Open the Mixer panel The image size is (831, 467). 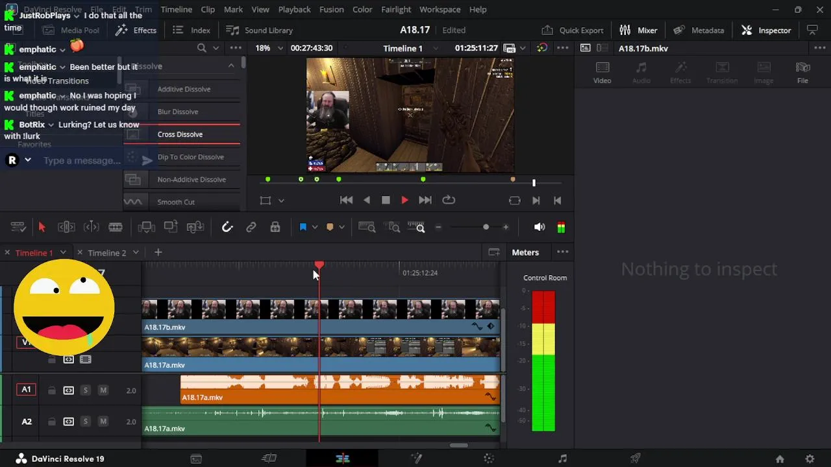pos(639,30)
